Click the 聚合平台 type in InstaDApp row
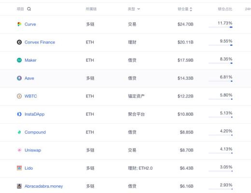Viewport: 251px width, 193px height. click(136, 114)
